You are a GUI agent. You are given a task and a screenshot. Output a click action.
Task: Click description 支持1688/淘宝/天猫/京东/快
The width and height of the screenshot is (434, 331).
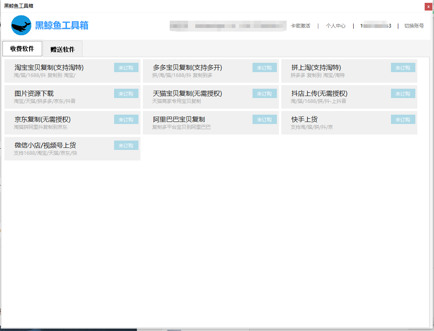coord(45,153)
